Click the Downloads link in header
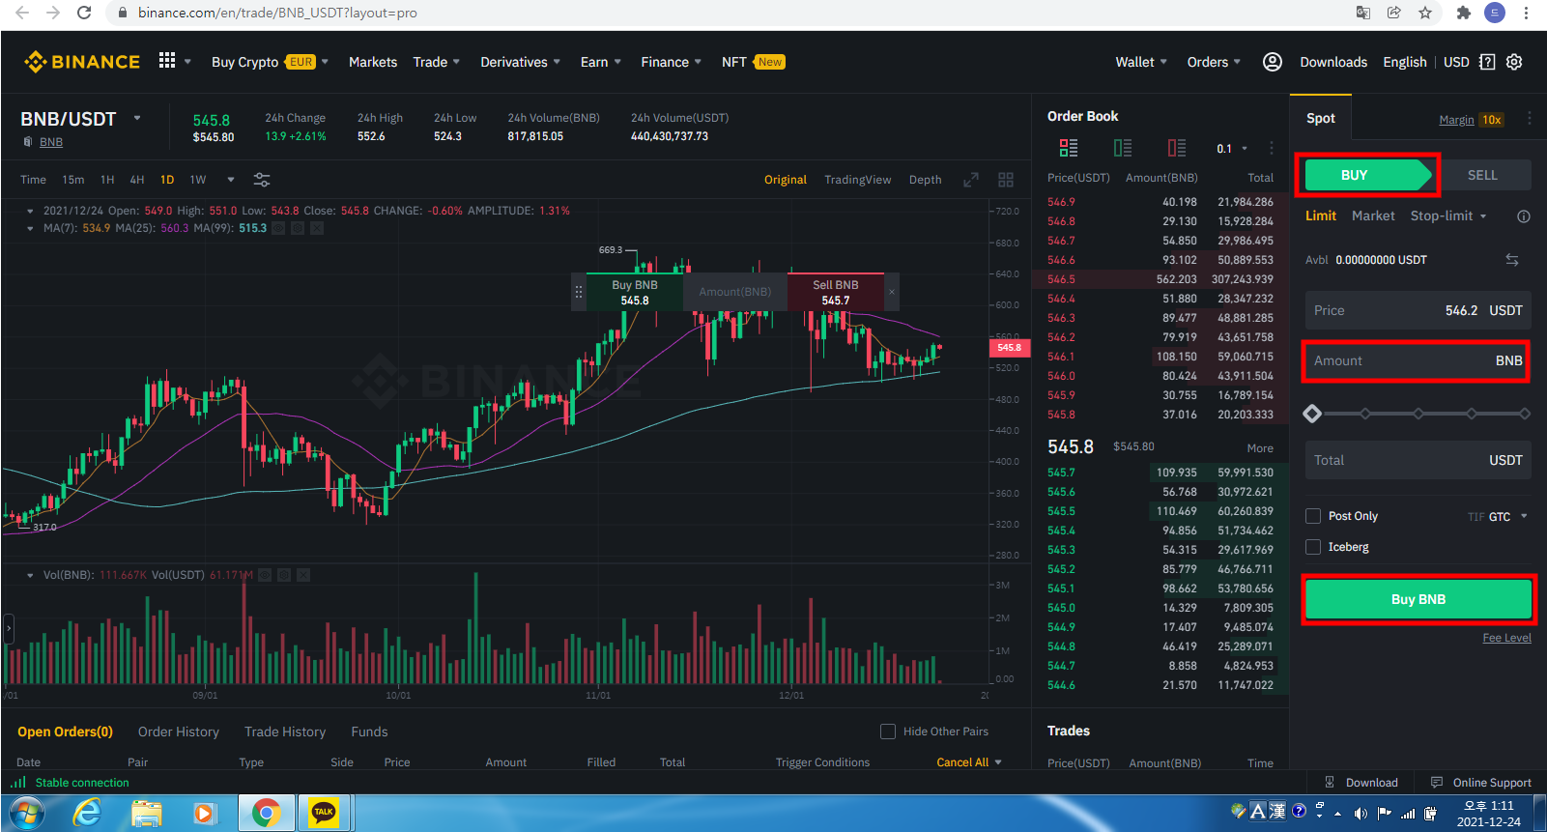This screenshot has width=1547, height=832. [x=1333, y=62]
